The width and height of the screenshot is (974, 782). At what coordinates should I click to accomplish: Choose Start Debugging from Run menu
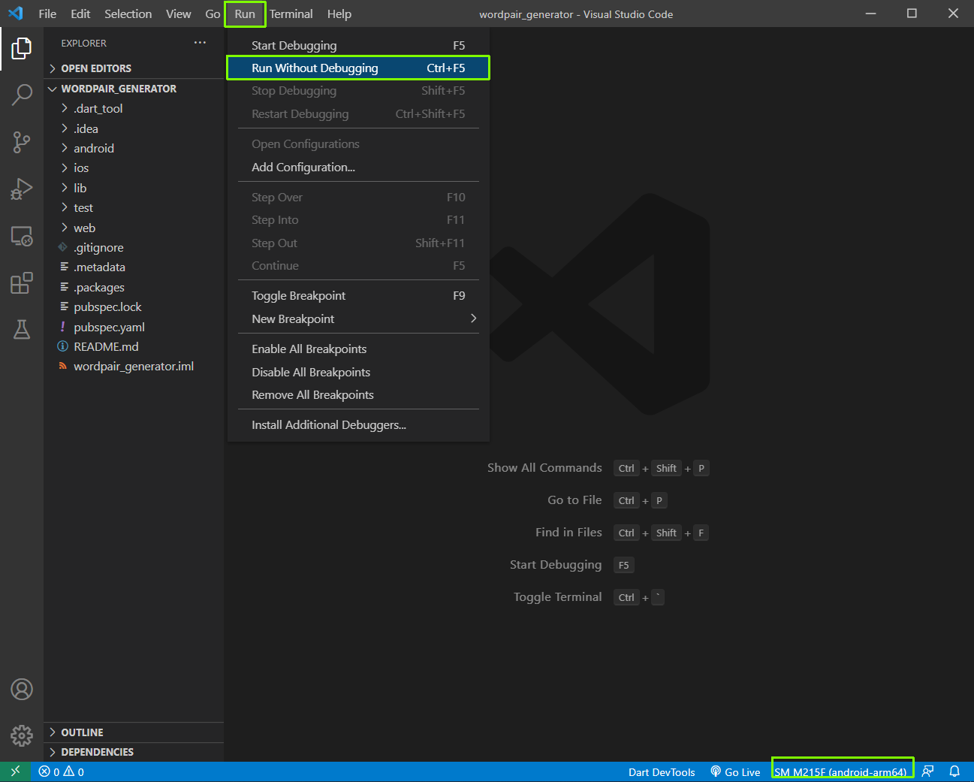pyautogui.click(x=358, y=46)
